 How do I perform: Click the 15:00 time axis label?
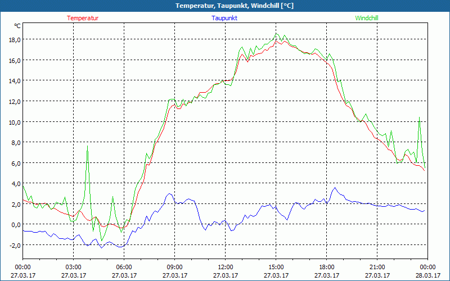276,268
